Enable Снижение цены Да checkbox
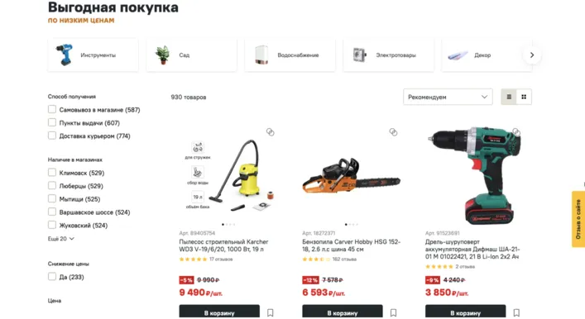585x319 pixels. click(x=52, y=276)
